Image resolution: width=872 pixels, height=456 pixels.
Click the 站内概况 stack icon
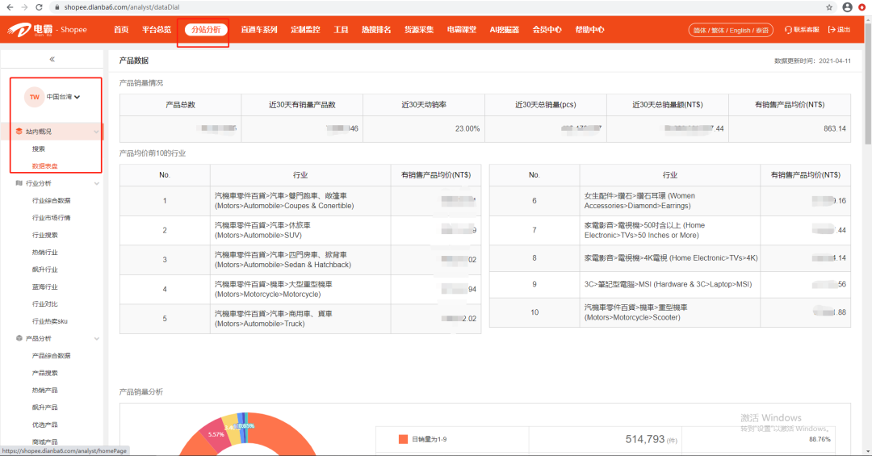[x=19, y=132]
